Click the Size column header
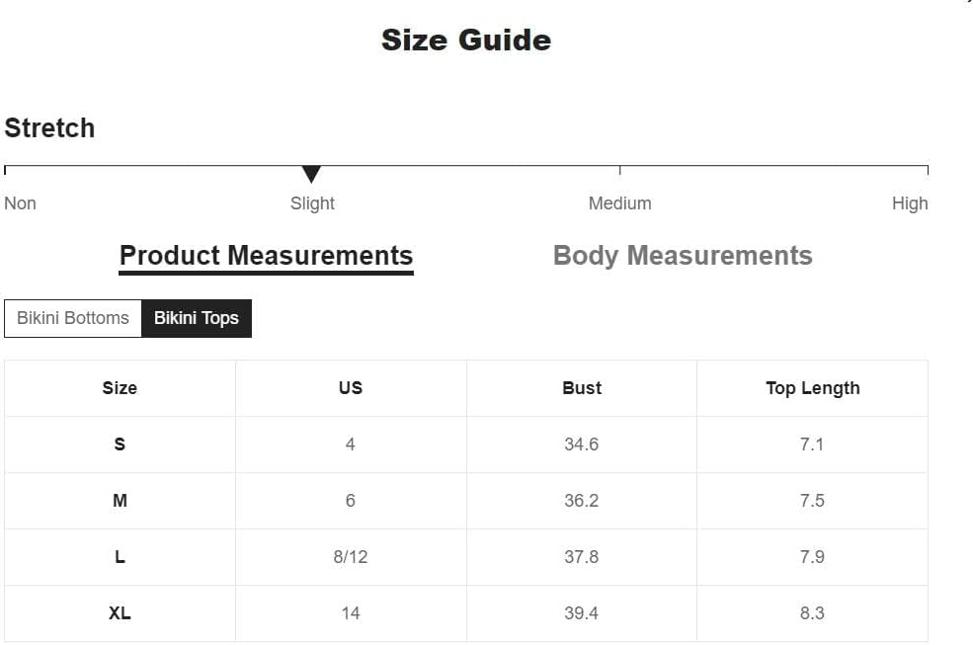Viewport: 973px width, 645px height. [x=120, y=388]
